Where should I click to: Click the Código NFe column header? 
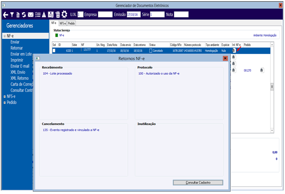coord(176,45)
